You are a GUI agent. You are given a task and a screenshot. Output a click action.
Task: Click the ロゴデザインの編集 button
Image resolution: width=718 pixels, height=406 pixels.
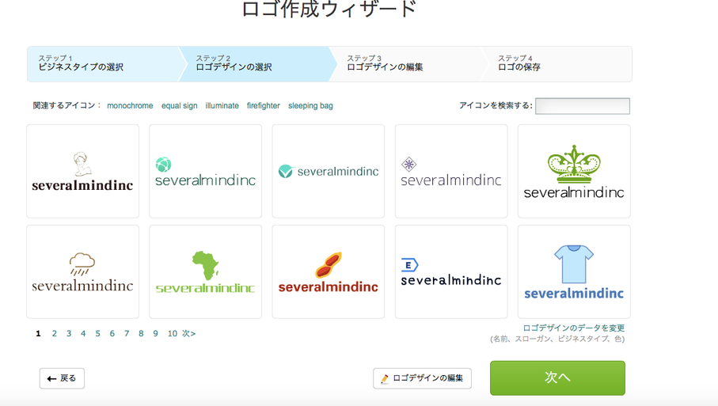coord(422,378)
